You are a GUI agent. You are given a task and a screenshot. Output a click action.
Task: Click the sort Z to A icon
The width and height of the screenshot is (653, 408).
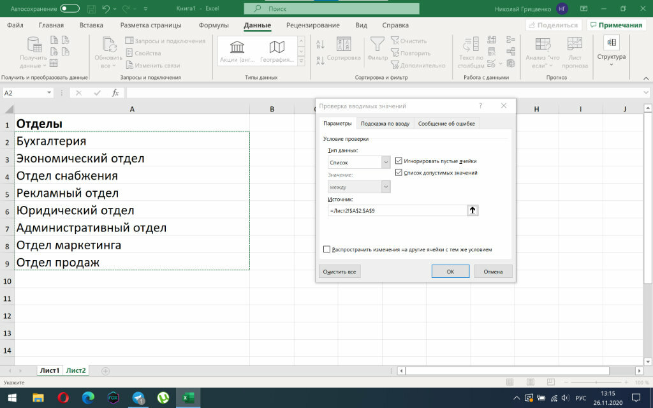coord(320,61)
